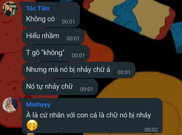The width and height of the screenshot is (182, 135).
Task: Tap the words 'con cá' in Misthyyy's message
Action: coord(87,115)
